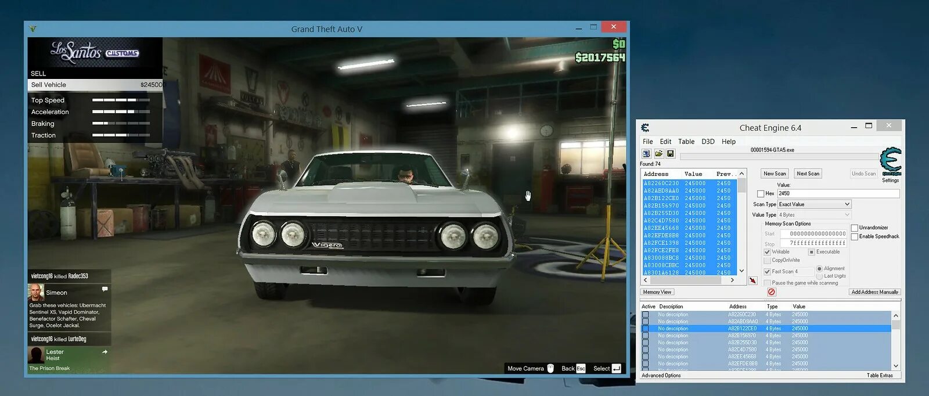Image resolution: width=929 pixels, height=396 pixels.
Task: Click Add Address Manually button
Action: [874, 292]
